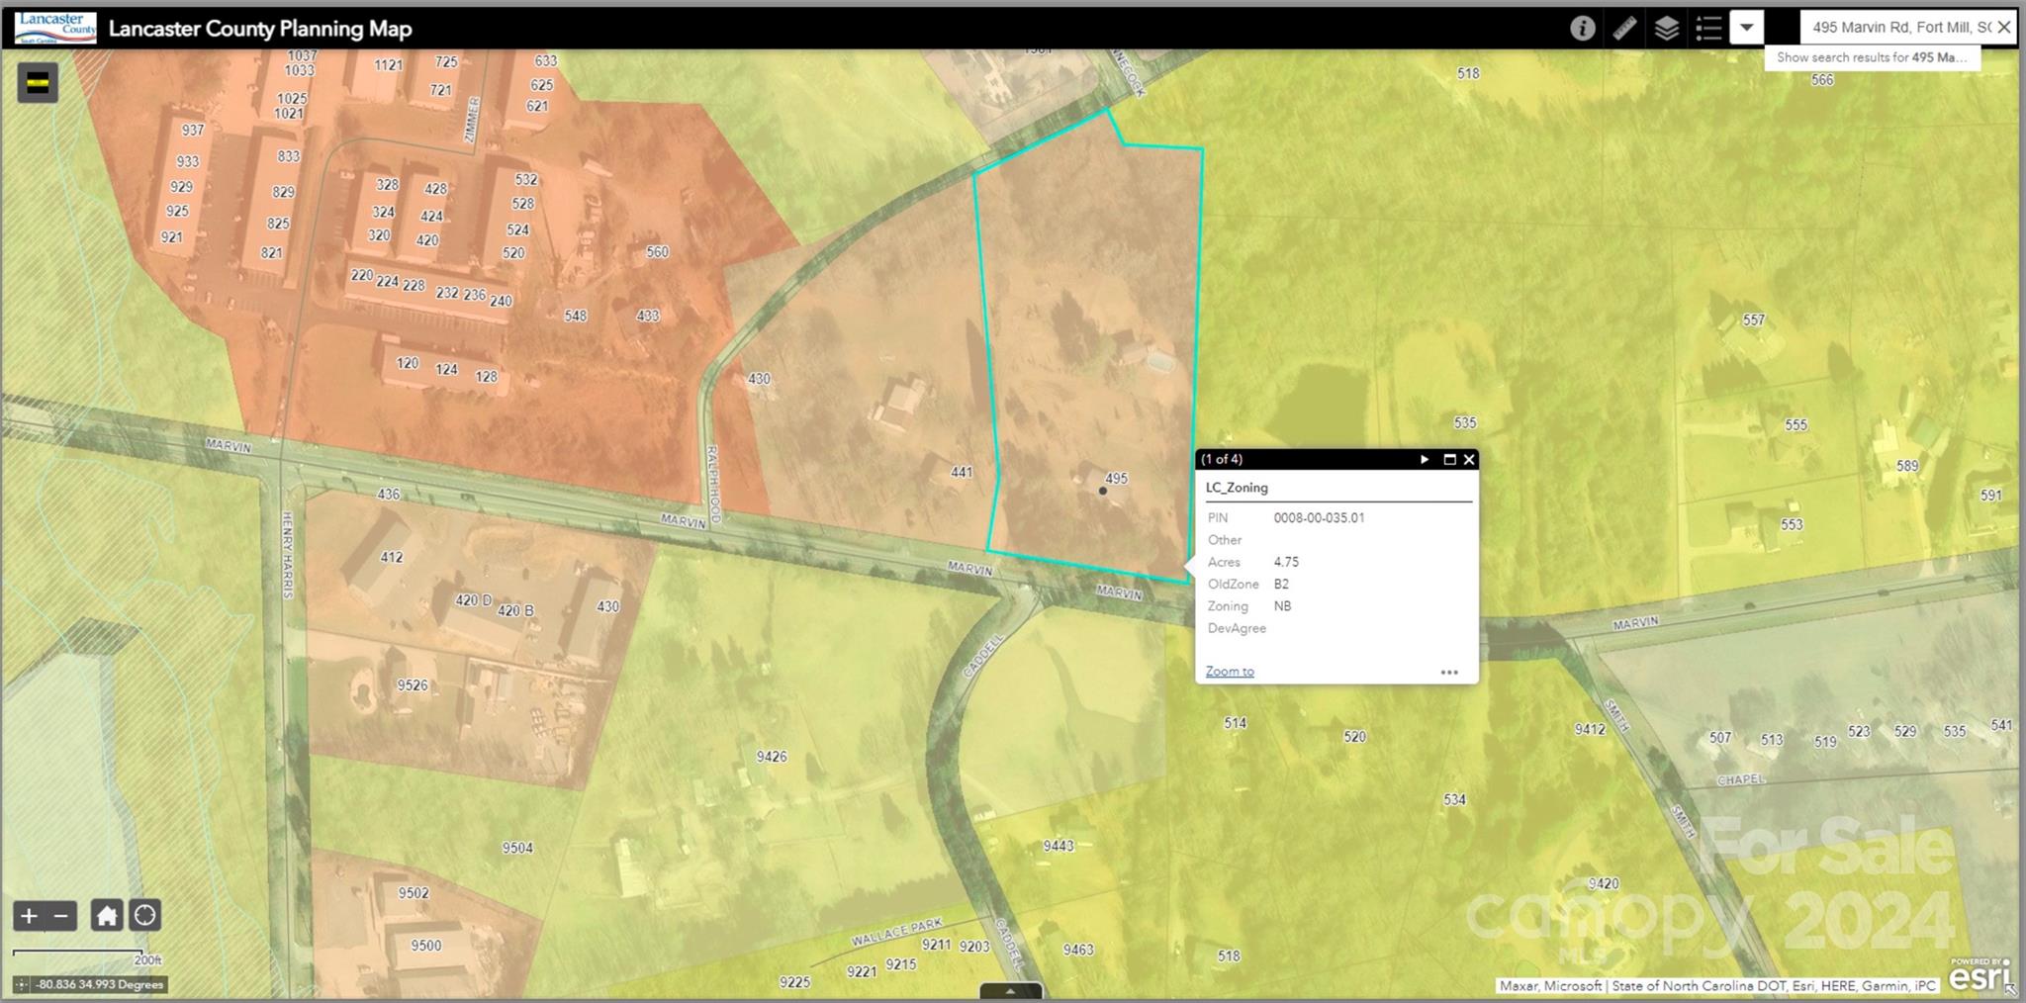The height and width of the screenshot is (1003, 2026).
Task: Toggle coordinate display icon beside -80.836 34.993
Action: [x=22, y=985]
